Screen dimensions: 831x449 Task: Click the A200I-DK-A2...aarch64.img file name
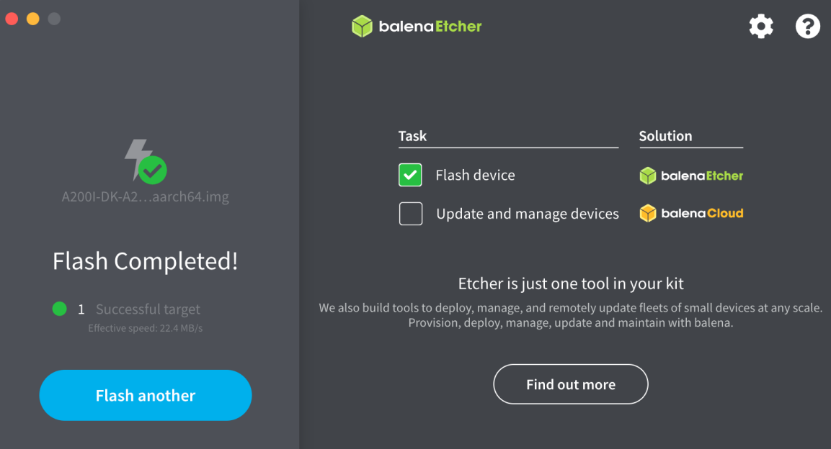coord(145,196)
